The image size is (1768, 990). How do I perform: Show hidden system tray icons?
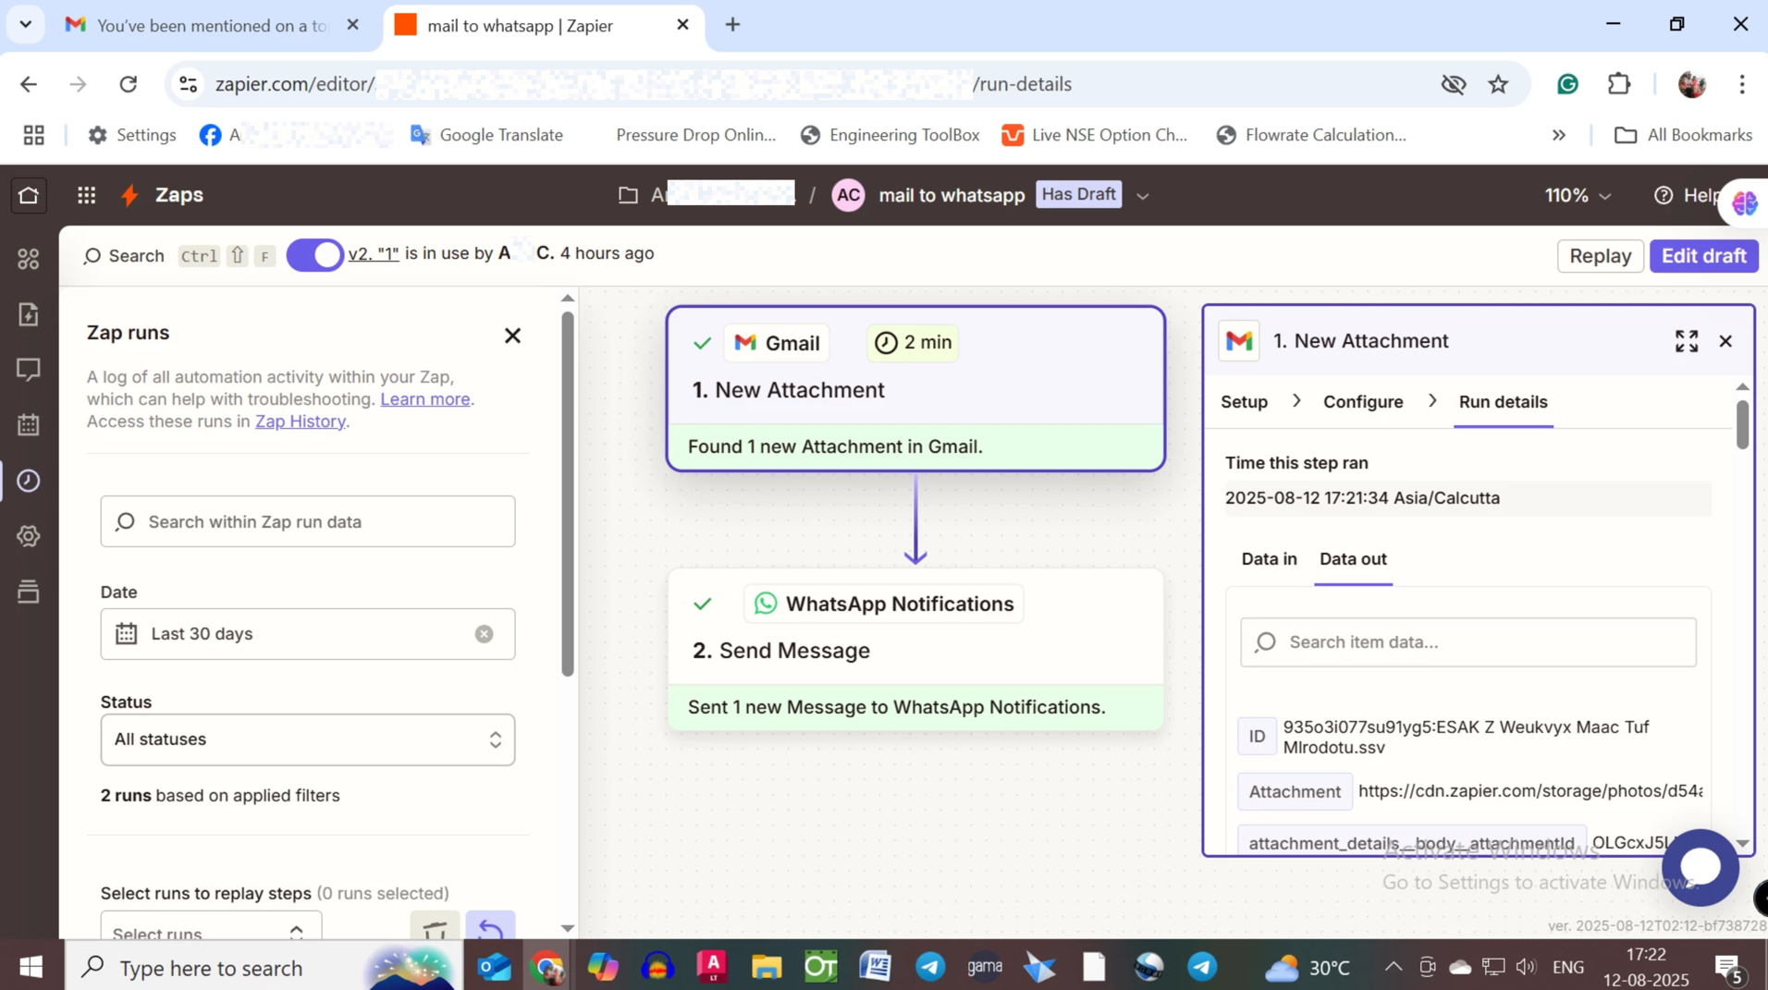[1393, 968]
